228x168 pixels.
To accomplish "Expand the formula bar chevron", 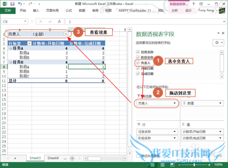I will [224, 21].
